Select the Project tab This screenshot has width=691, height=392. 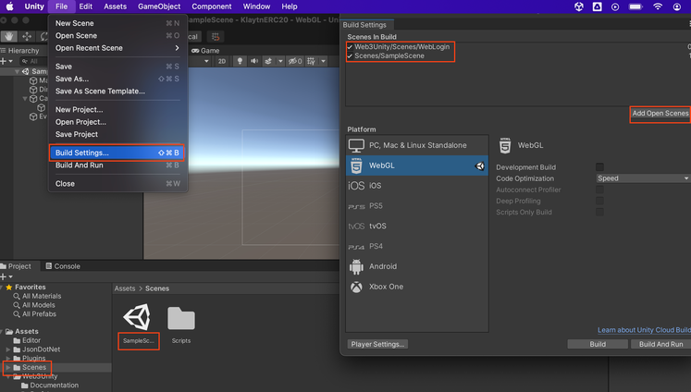point(16,266)
